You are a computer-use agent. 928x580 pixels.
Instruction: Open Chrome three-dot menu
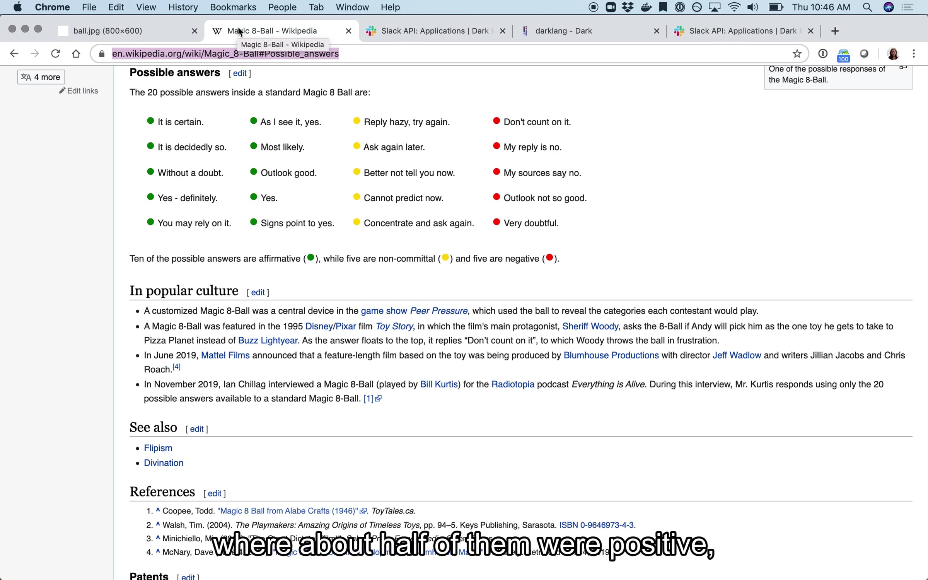pos(914,53)
